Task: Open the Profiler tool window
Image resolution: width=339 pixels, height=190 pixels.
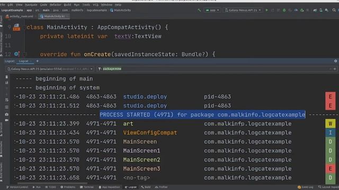Action: tap(161, 187)
